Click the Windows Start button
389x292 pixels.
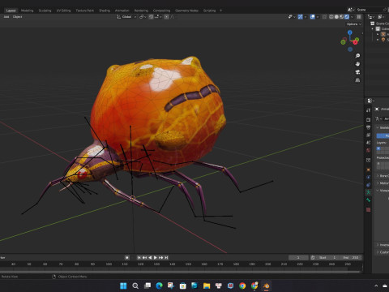click(x=123, y=286)
